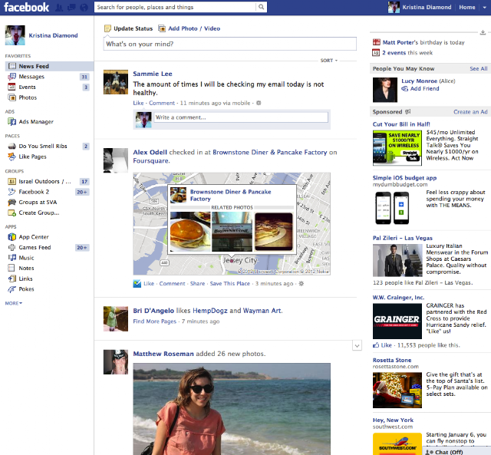Screen dimensions: 491x455
Task: Click the Add Friend link for Lucy Monroe
Action: tap(424, 88)
